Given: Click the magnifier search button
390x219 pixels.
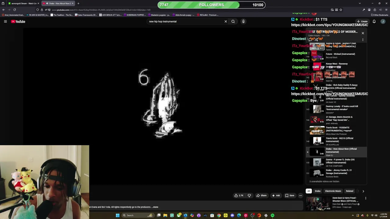Looking at the screenshot, I should pyautogui.click(x=233, y=22).
